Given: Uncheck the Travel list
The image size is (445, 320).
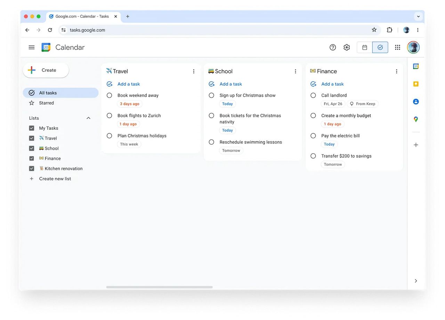Looking at the screenshot, I should click(31, 138).
